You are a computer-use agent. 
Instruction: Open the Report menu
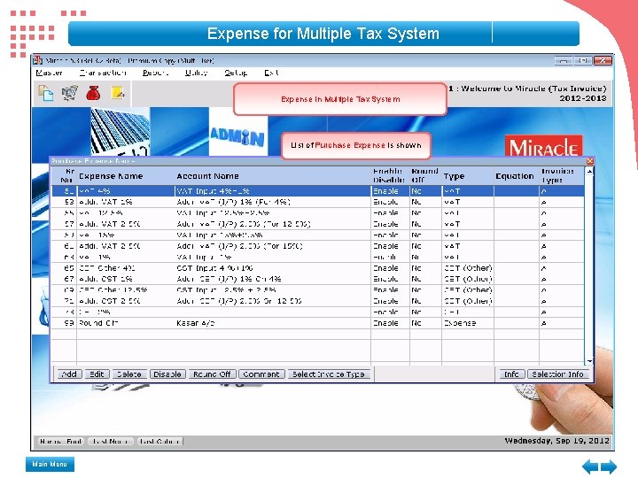[x=155, y=73]
